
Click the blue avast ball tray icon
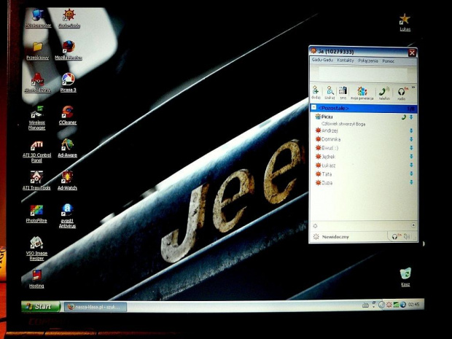[403, 305]
